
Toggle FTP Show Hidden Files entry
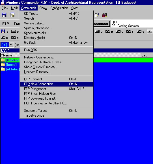57,94
